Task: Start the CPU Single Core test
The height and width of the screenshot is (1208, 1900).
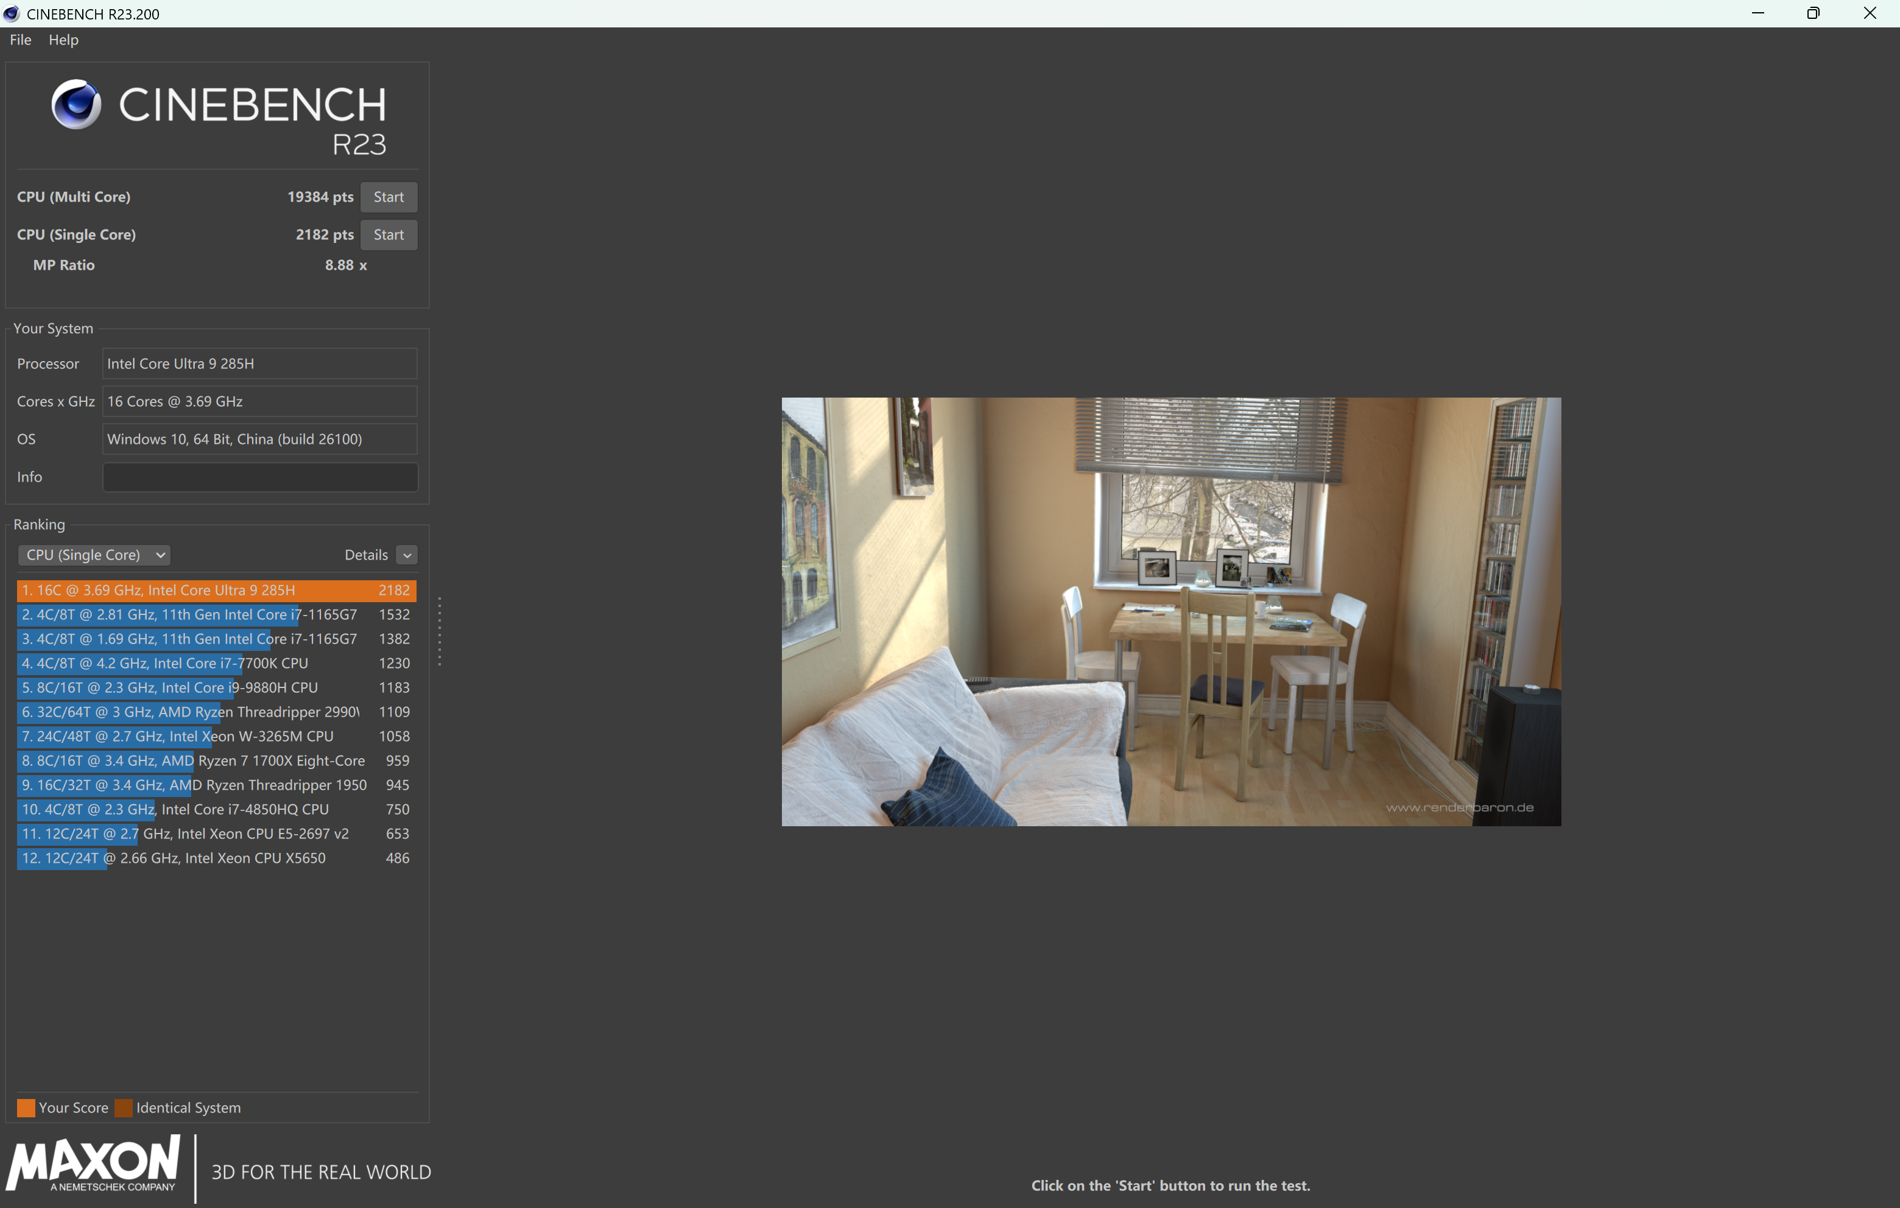Action: [x=388, y=234]
